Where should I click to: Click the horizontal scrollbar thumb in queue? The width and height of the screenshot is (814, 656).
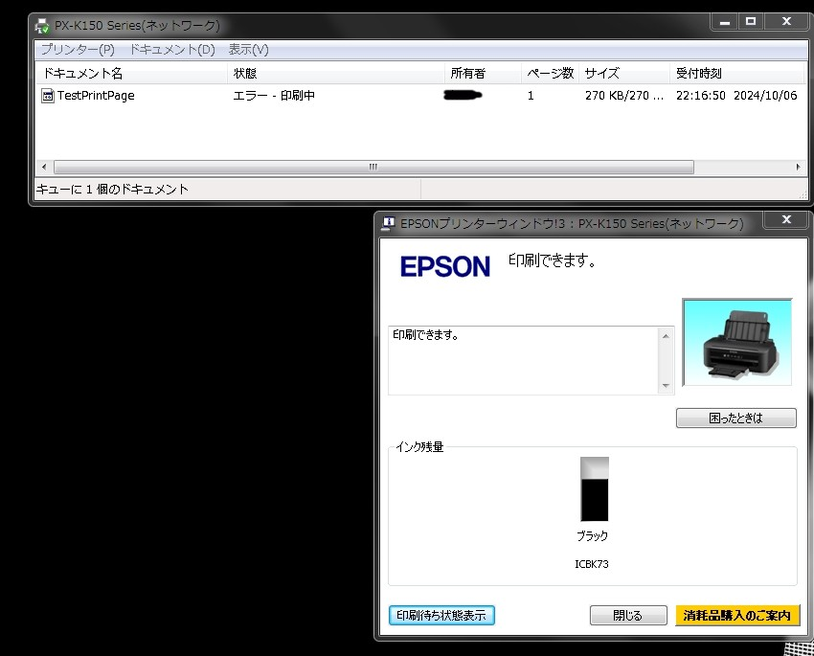[373, 168]
